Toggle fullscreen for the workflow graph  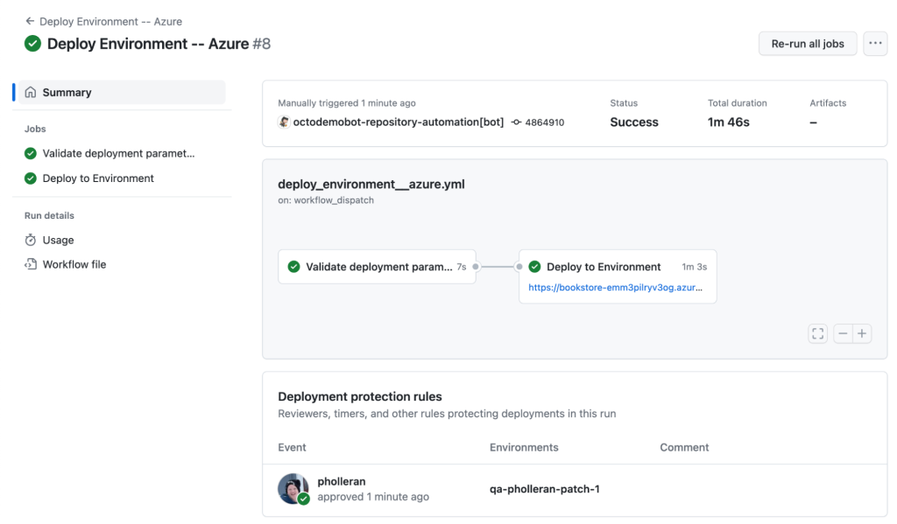[x=817, y=333]
